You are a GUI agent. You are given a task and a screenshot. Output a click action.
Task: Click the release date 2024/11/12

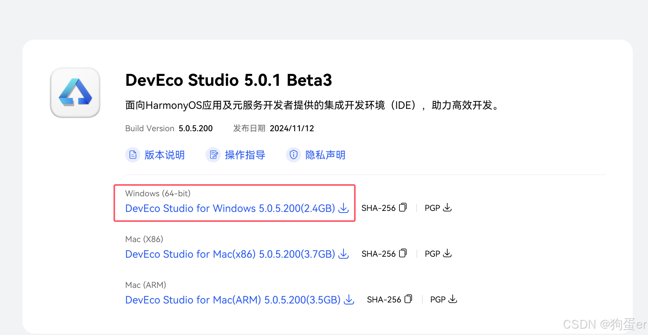coord(292,129)
